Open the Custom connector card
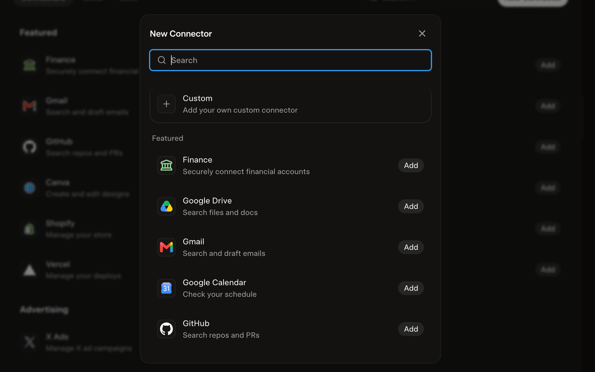Viewport: 595px width, 372px height. [290, 104]
